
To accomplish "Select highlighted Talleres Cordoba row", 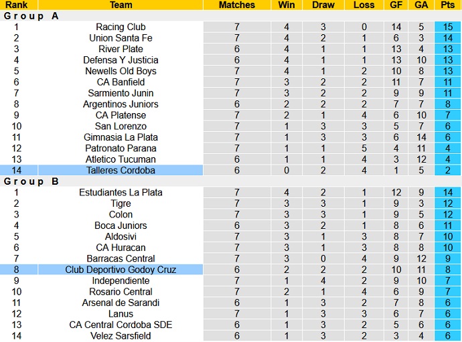I will point(121,171).
